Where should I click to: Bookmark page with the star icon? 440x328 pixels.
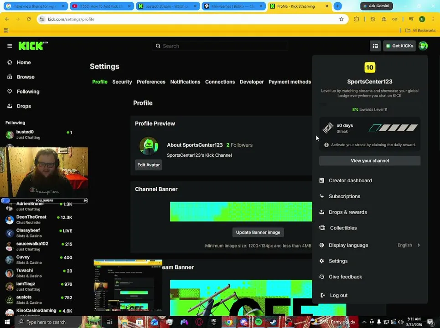(x=341, y=19)
